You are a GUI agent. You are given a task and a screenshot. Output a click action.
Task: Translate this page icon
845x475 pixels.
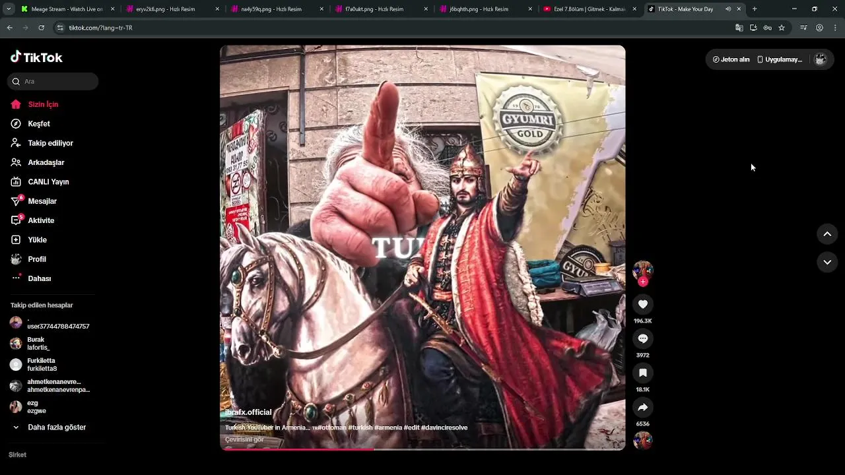point(739,28)
